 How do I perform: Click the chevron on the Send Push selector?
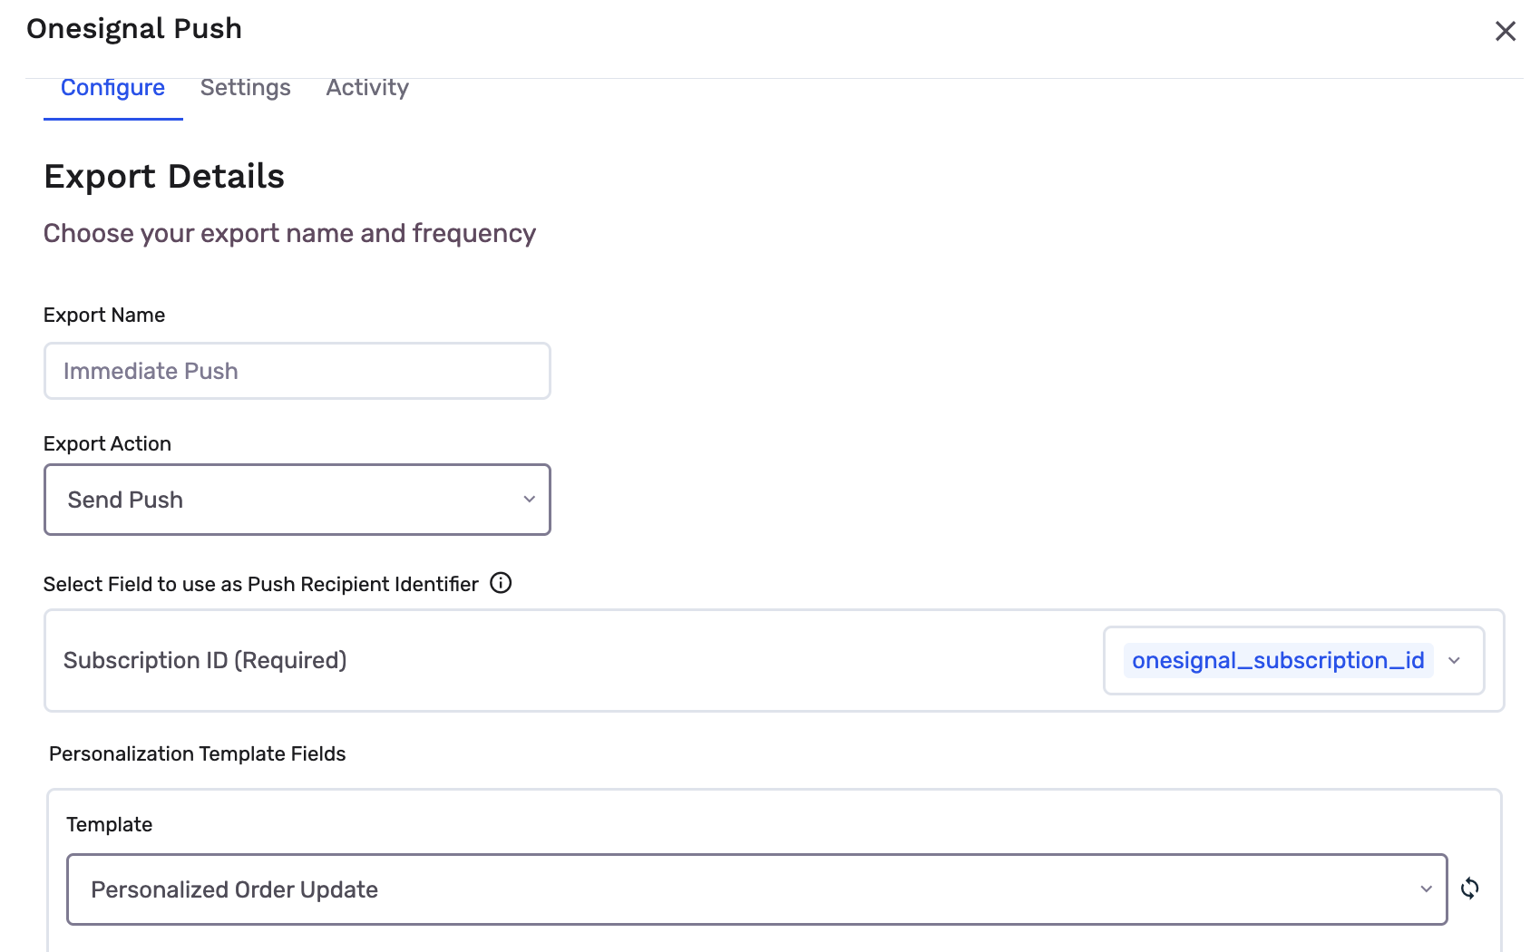pyautogui.click(x=529, y=499)
